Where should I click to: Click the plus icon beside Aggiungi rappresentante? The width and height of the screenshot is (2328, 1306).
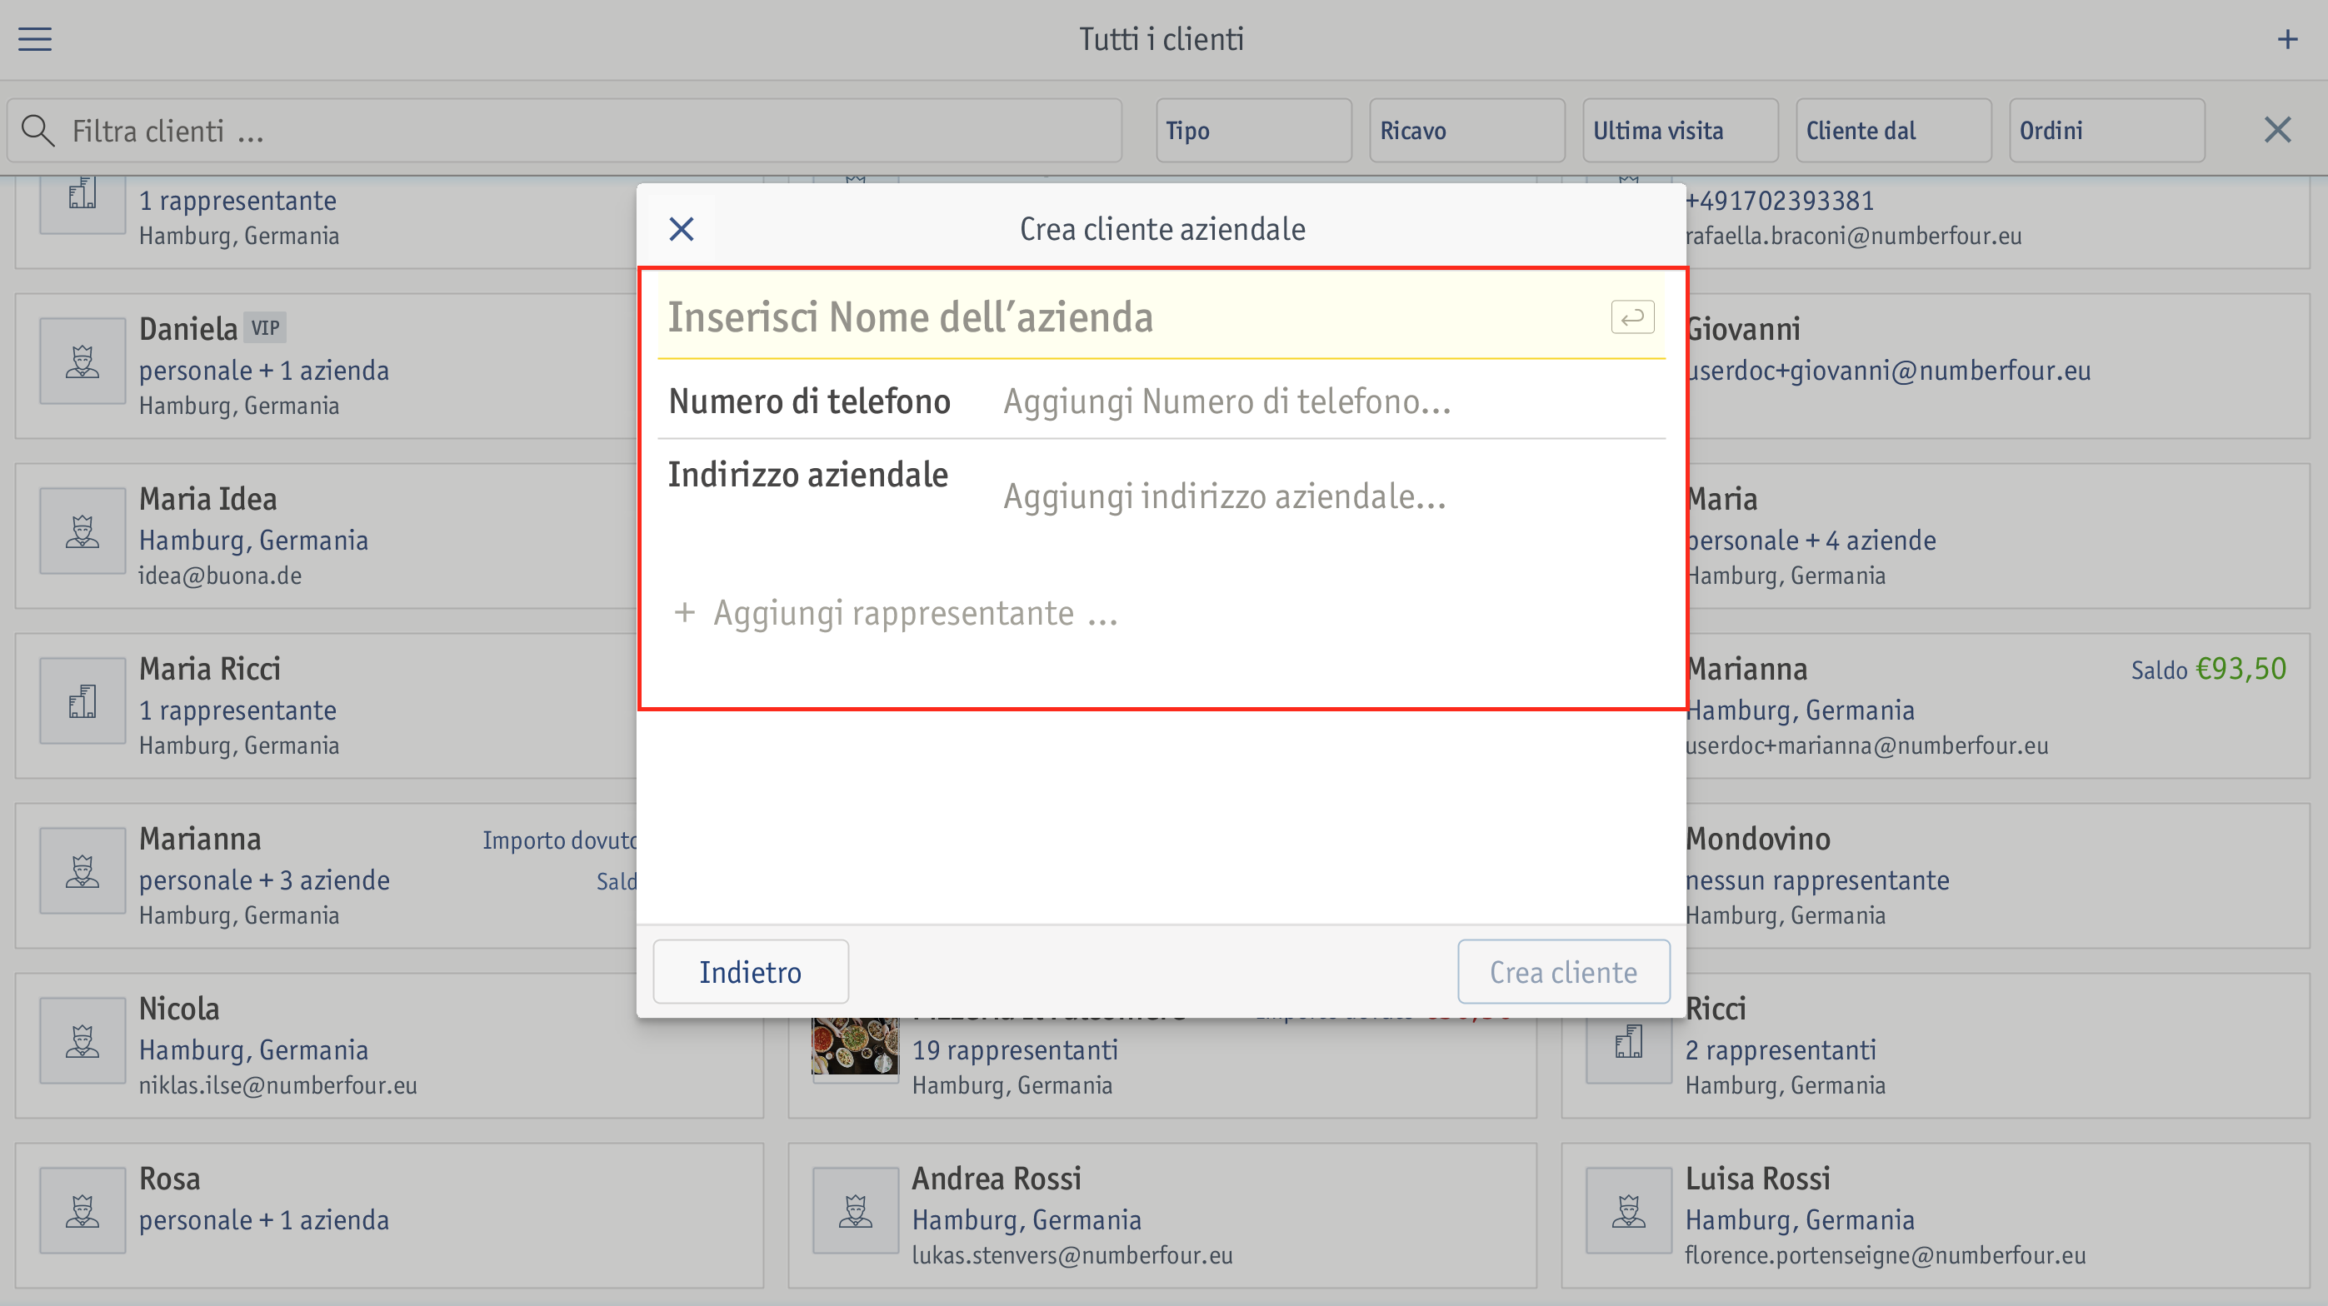tap(684, 613)
